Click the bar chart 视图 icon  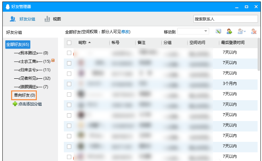pos(47,19)
